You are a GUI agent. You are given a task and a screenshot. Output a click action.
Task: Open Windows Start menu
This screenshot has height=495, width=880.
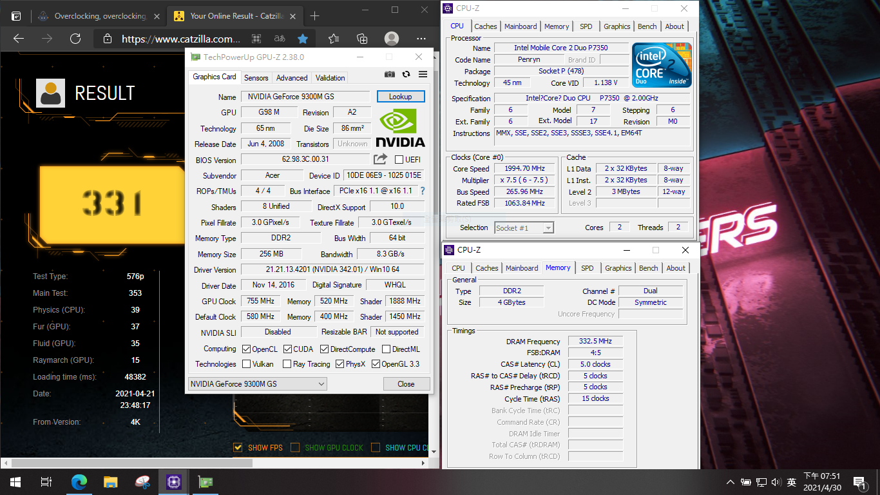[15, 482]
